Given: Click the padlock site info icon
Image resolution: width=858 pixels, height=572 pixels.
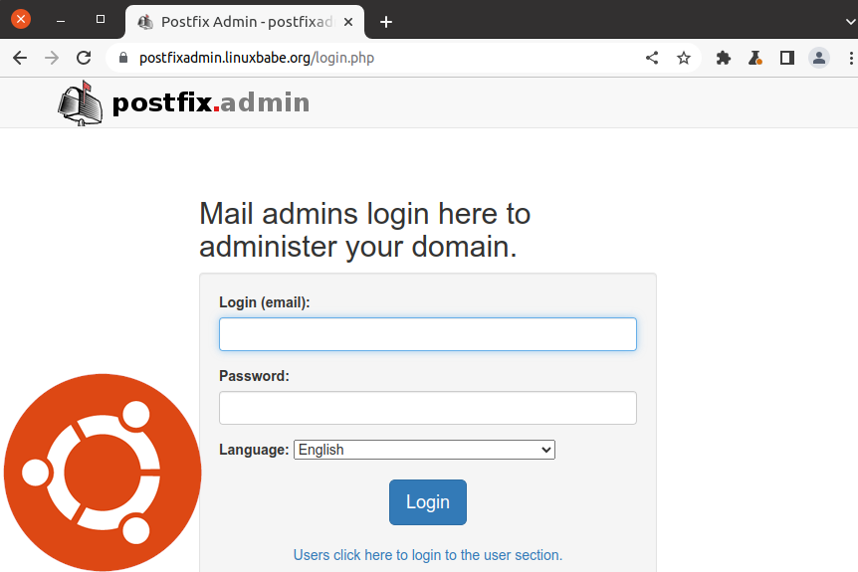Looking at the screenshot, I should pos(123,58).
